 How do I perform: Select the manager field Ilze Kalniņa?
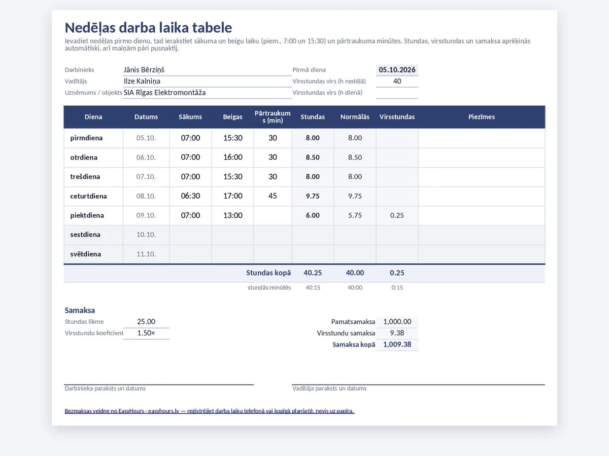click(x=207, y=81)
